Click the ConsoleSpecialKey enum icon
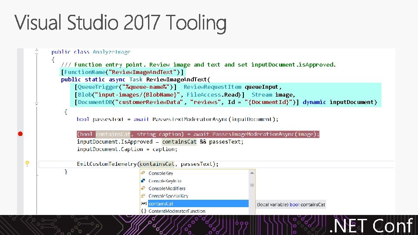The image size is (418, 235). coord(143,195)
